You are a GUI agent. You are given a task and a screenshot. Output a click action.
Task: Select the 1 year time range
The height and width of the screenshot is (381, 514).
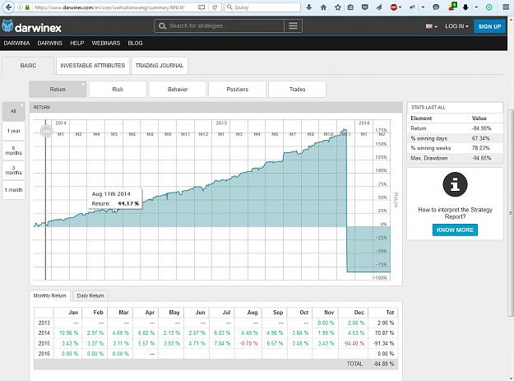pos(13,131)
